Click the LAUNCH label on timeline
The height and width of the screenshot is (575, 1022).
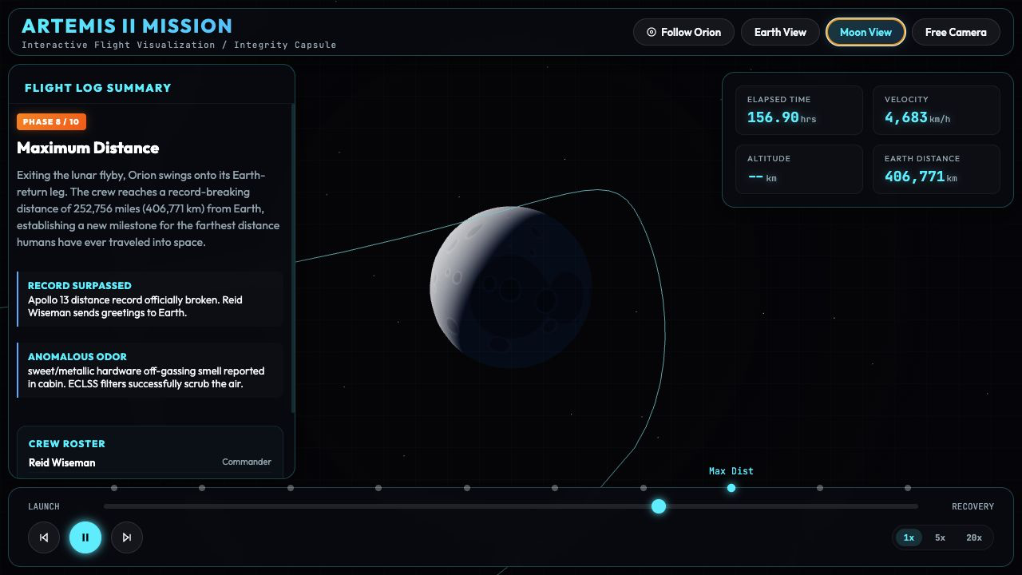click(x=44, y=506)
